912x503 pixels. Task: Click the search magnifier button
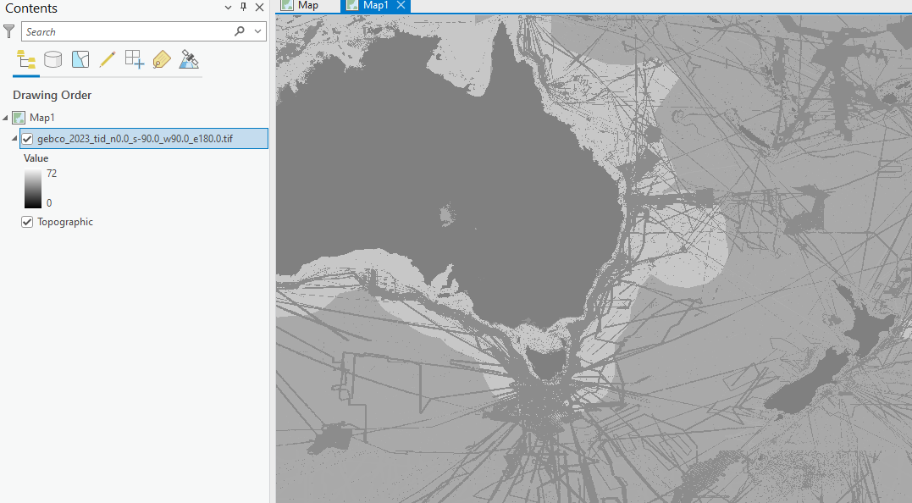tap(238, 31)
